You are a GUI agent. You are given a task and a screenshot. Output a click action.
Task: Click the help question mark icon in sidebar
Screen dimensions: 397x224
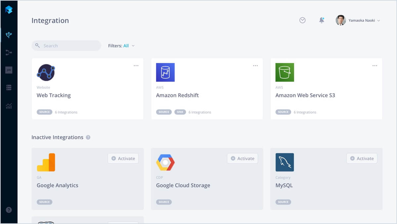point(9,210)
